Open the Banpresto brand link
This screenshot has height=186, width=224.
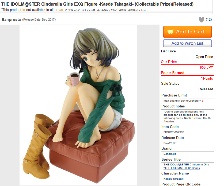(x=170, y=154)
